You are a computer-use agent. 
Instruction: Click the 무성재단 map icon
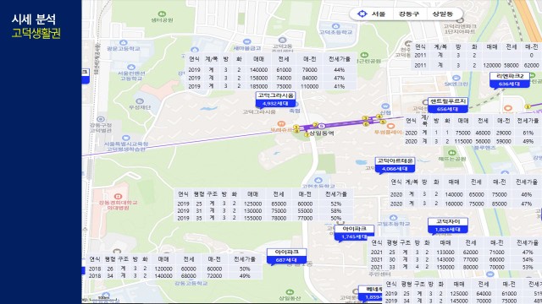[x=140, y=101]
